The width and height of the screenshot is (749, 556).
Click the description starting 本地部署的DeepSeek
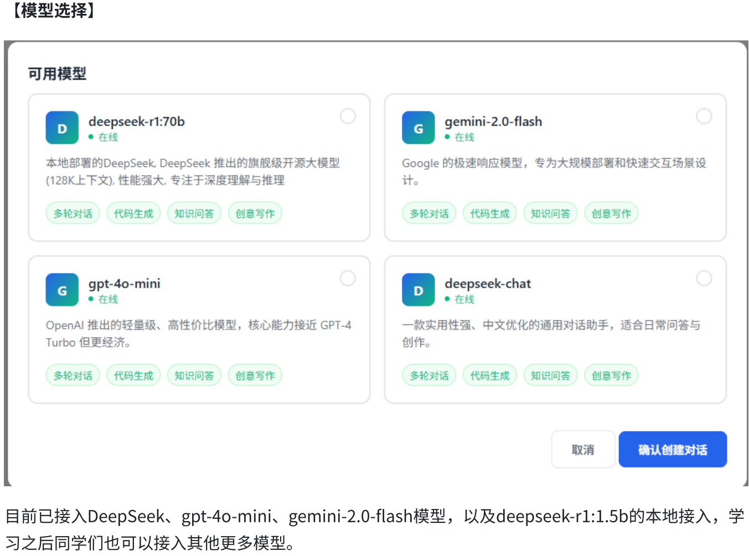(x=193, y=172)
